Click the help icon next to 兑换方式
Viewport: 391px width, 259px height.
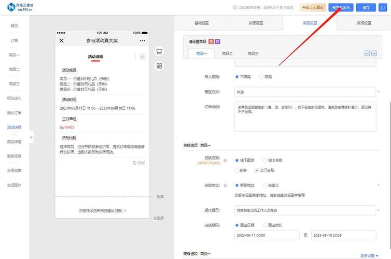pyautogui.click(x=225, y=161)
